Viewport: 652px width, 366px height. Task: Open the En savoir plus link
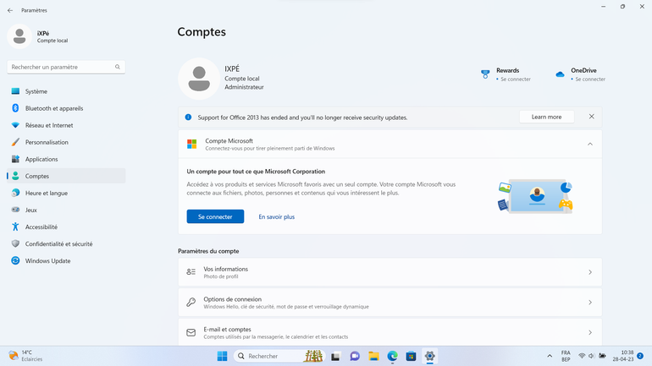[x=277, y=216]
